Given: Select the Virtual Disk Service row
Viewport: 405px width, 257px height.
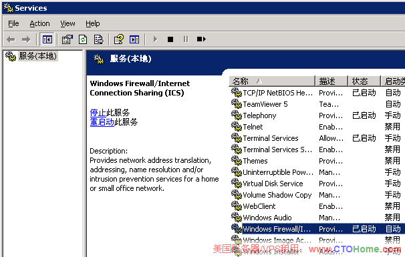Looking at the screenshot, I should pyautogui.click(x=317, y=184).
